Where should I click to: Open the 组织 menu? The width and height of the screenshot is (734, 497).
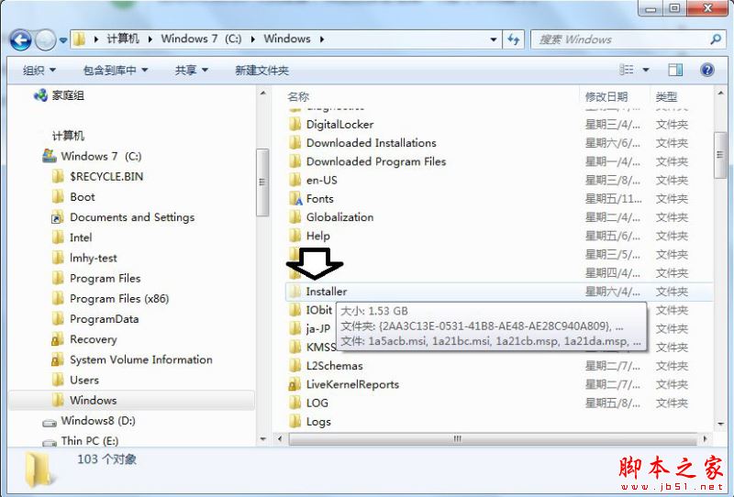[39, 71]
